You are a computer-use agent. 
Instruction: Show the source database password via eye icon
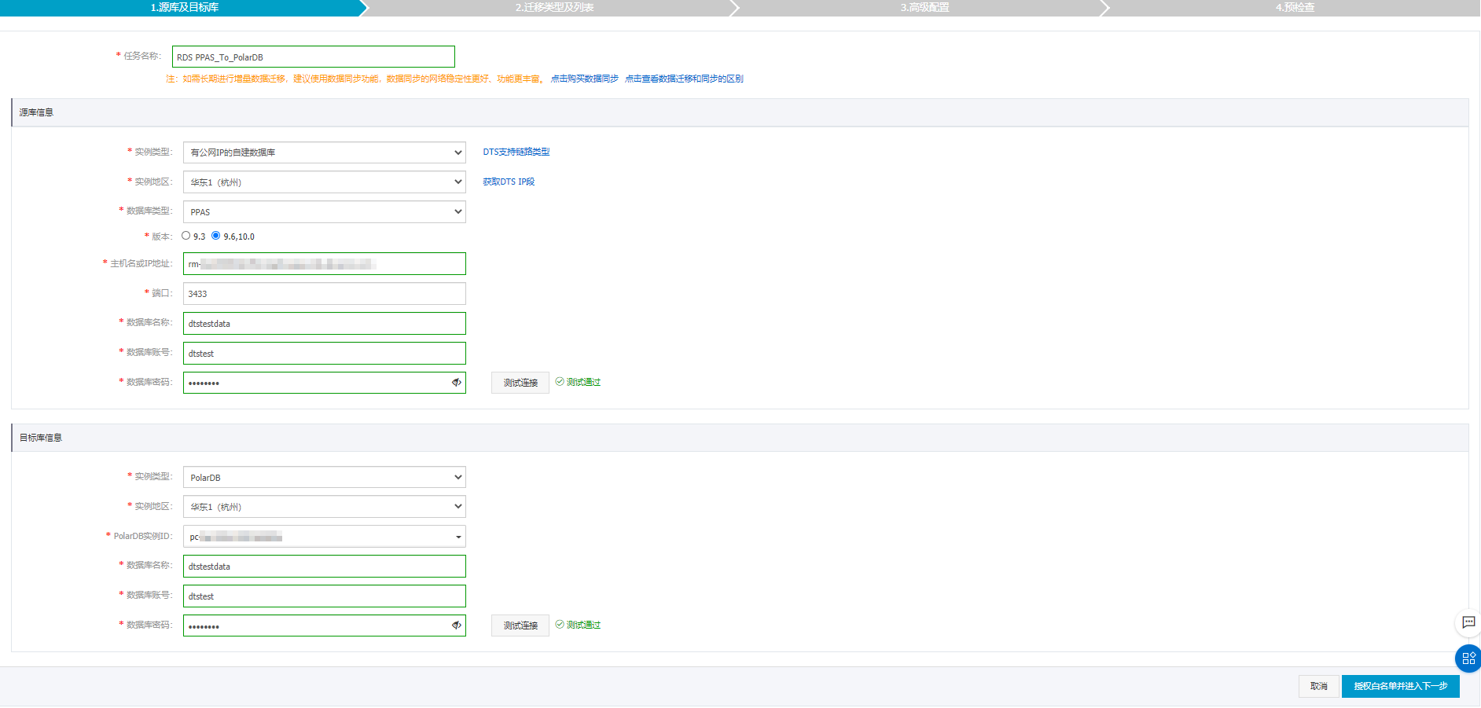456,383
